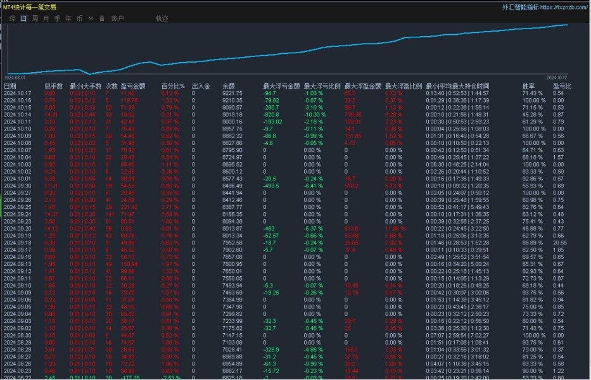Open the 季 quarterly tab
591x380 pixels.
tap(57, 18)
